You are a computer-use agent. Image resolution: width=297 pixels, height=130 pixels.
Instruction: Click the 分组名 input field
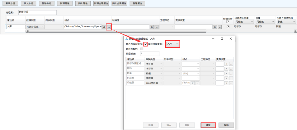37,12
